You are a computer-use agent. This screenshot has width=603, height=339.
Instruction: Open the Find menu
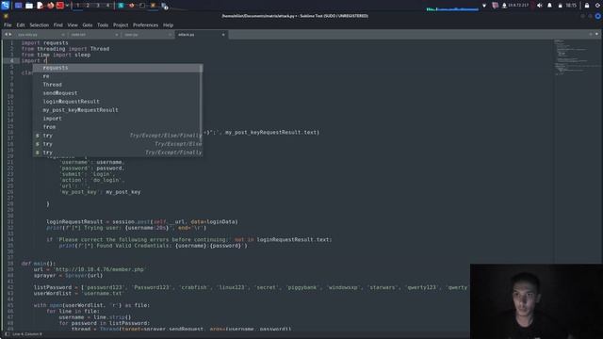click(58, 25)
